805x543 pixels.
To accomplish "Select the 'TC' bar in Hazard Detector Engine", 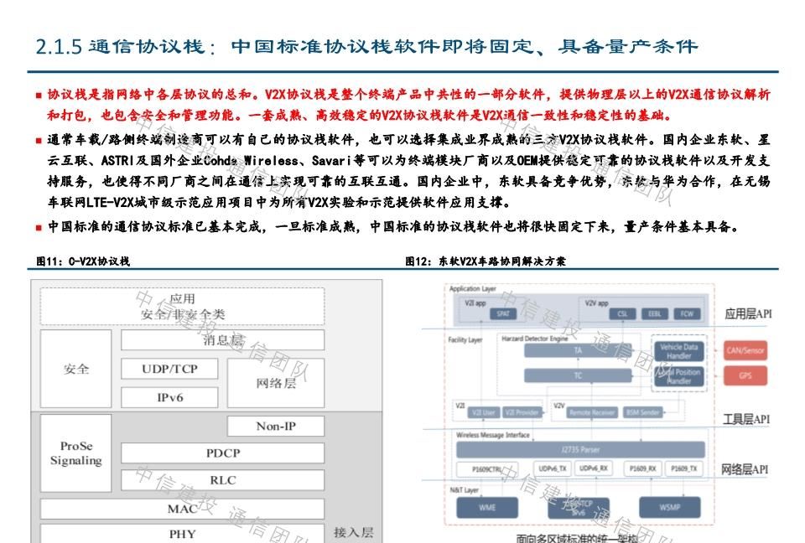I will click(578, 375).
